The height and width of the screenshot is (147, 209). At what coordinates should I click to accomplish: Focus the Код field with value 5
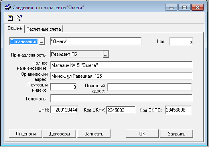181,41
